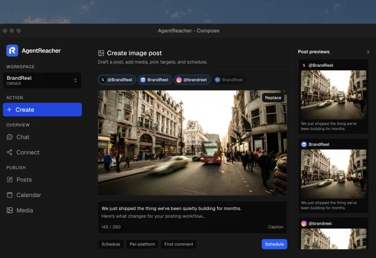Click the Instagram icon in @brandreel preview
Image resolution: width=376 pixels, height=258 pixels.
(304, 223)
